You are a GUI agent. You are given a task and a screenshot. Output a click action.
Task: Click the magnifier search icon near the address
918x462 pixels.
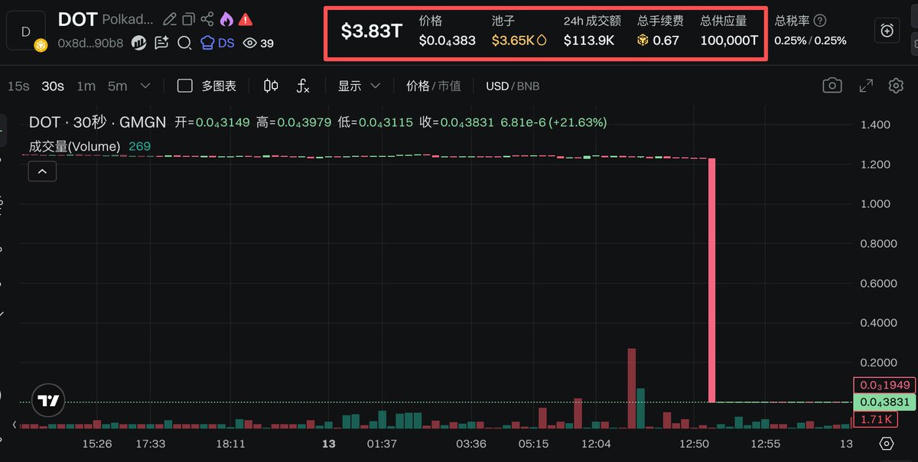[184, 43]
